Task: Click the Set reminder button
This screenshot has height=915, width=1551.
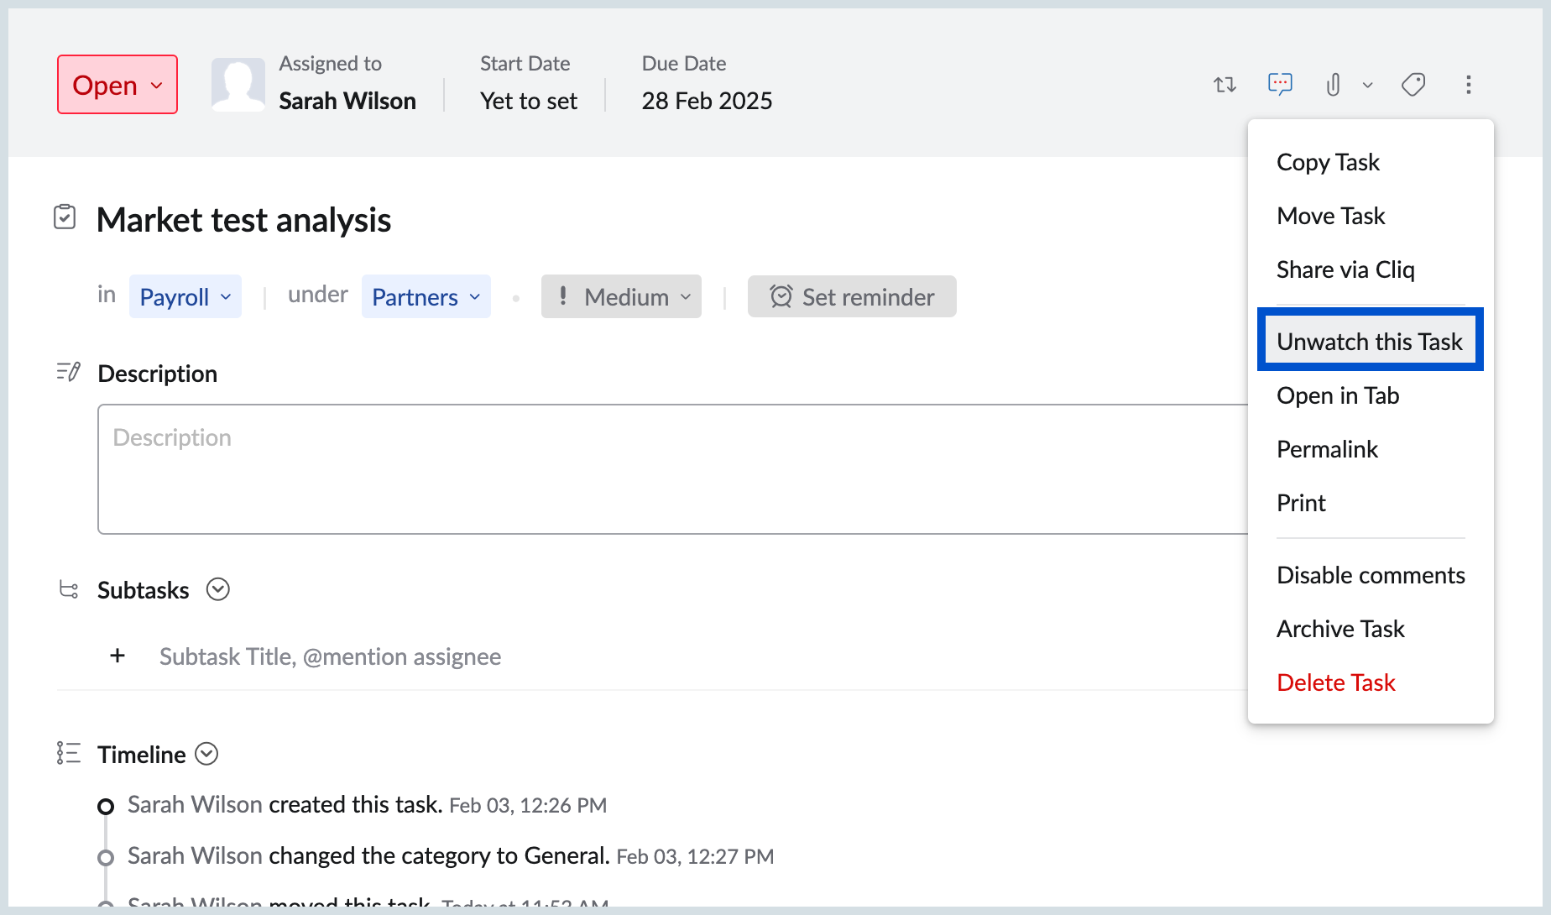Action: 851,297
